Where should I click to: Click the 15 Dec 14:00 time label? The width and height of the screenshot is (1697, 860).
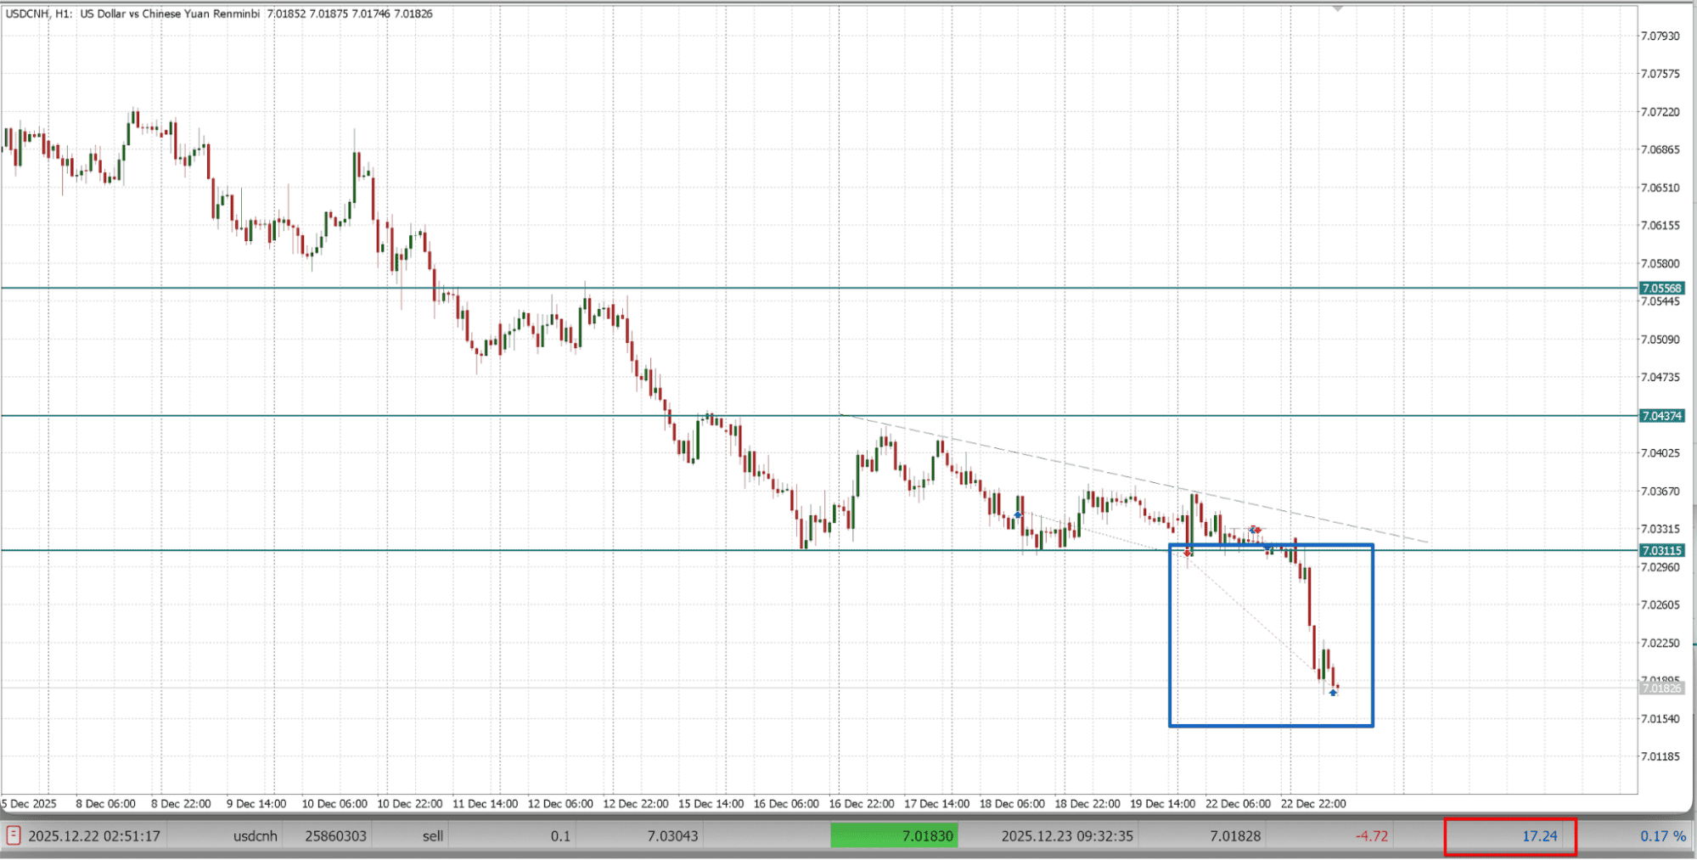click(x=711, y=804)
